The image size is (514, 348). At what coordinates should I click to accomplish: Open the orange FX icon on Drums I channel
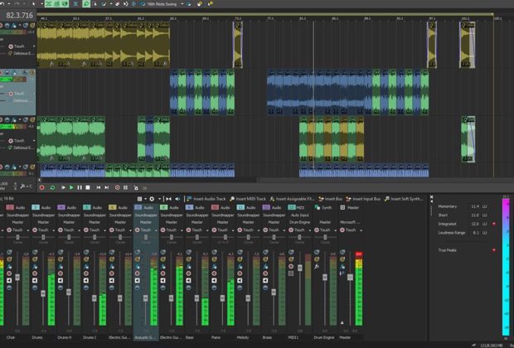86,259
